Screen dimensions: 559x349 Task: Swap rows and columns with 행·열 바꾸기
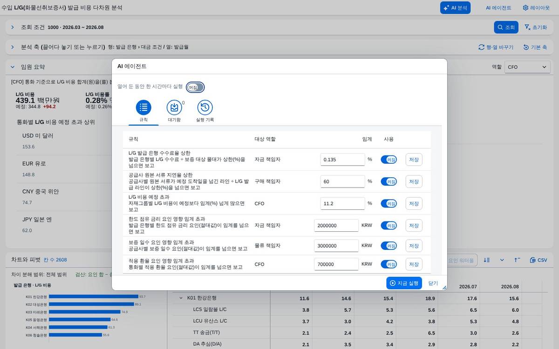[x=496, y=47]
